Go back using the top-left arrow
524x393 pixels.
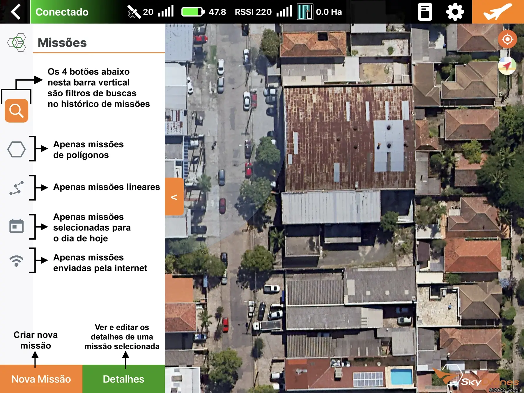click(15, 12)
